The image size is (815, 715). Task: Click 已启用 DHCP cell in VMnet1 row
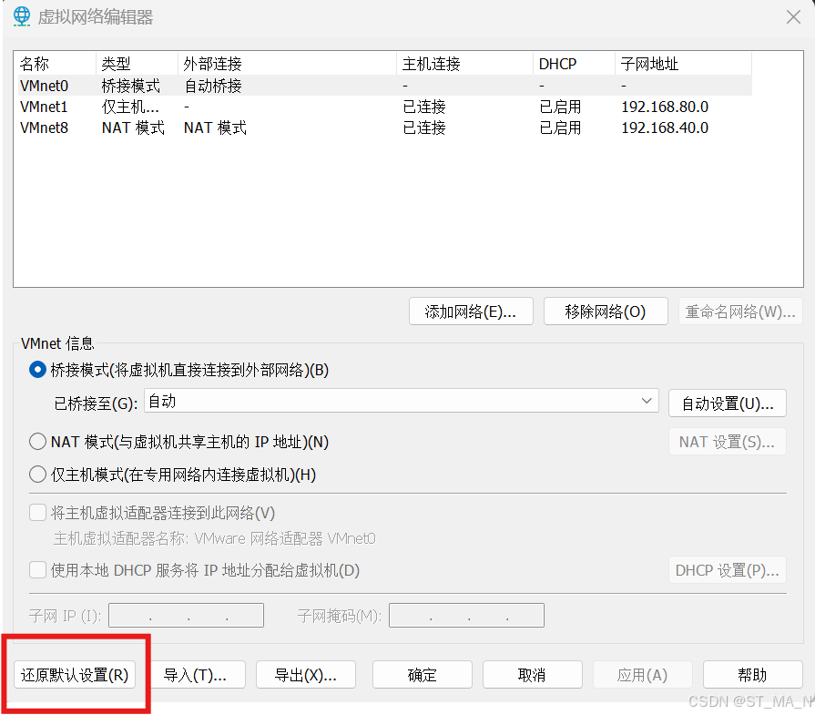pos(560,107)
